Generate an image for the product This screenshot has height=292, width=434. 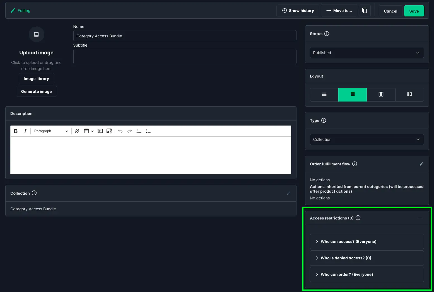[x=36, y=91]
